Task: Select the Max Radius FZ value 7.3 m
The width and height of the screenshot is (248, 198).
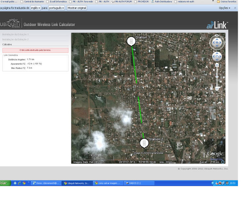Action: click(x=29, y=68)
